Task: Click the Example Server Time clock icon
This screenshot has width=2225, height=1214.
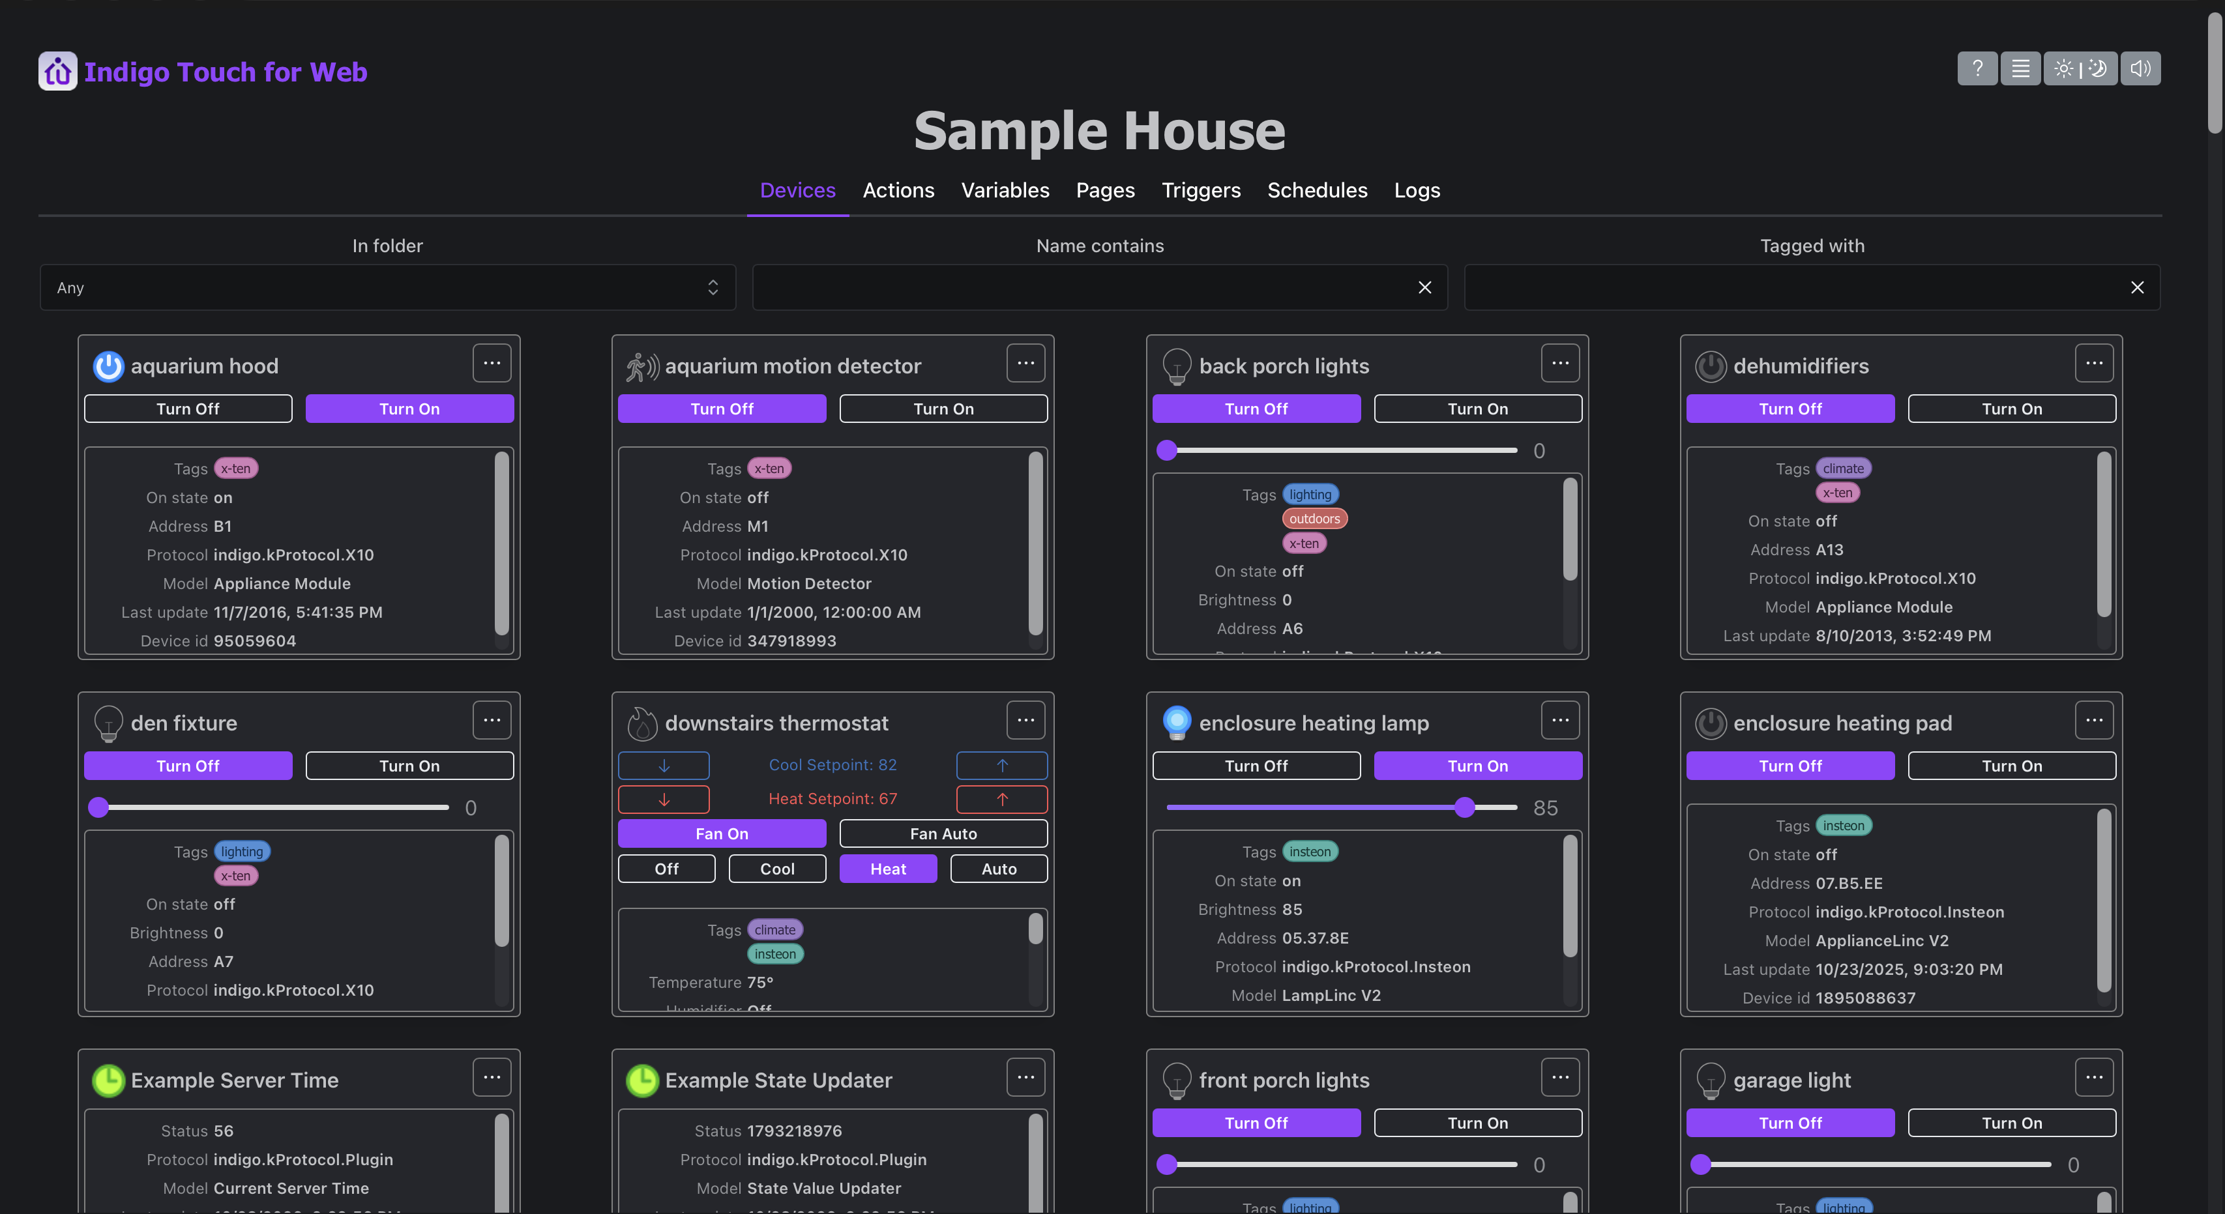Action: click(x=108, y=1080)
